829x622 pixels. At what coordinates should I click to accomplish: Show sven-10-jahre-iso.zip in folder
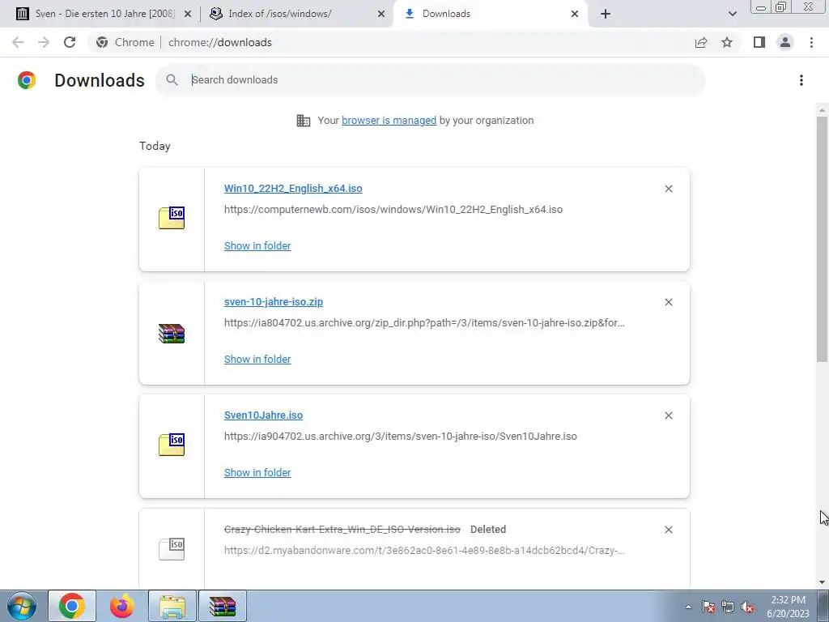pos(257,359)
